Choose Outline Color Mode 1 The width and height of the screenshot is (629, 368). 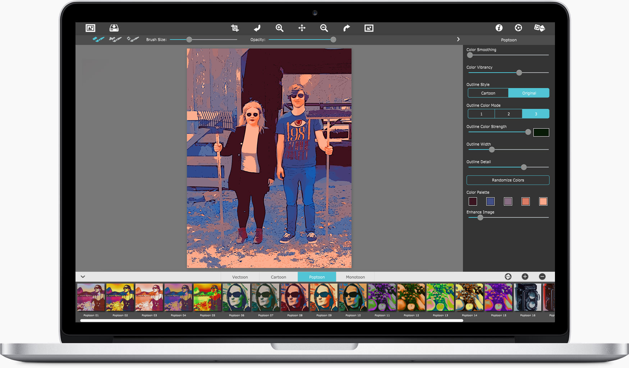pyautogui.click(x=481, y=114)
